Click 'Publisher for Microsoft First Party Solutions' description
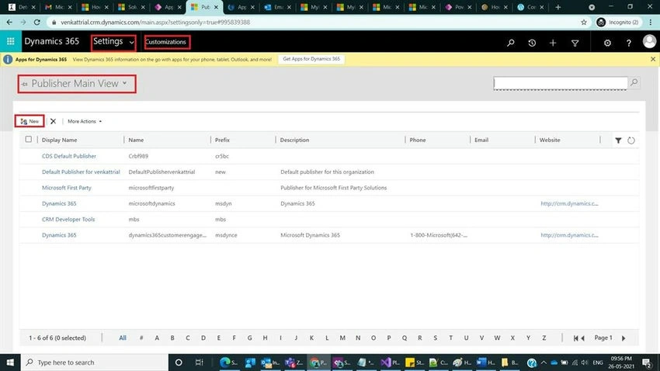This screenshot has height=371, width=660. [x=333, y=188]
